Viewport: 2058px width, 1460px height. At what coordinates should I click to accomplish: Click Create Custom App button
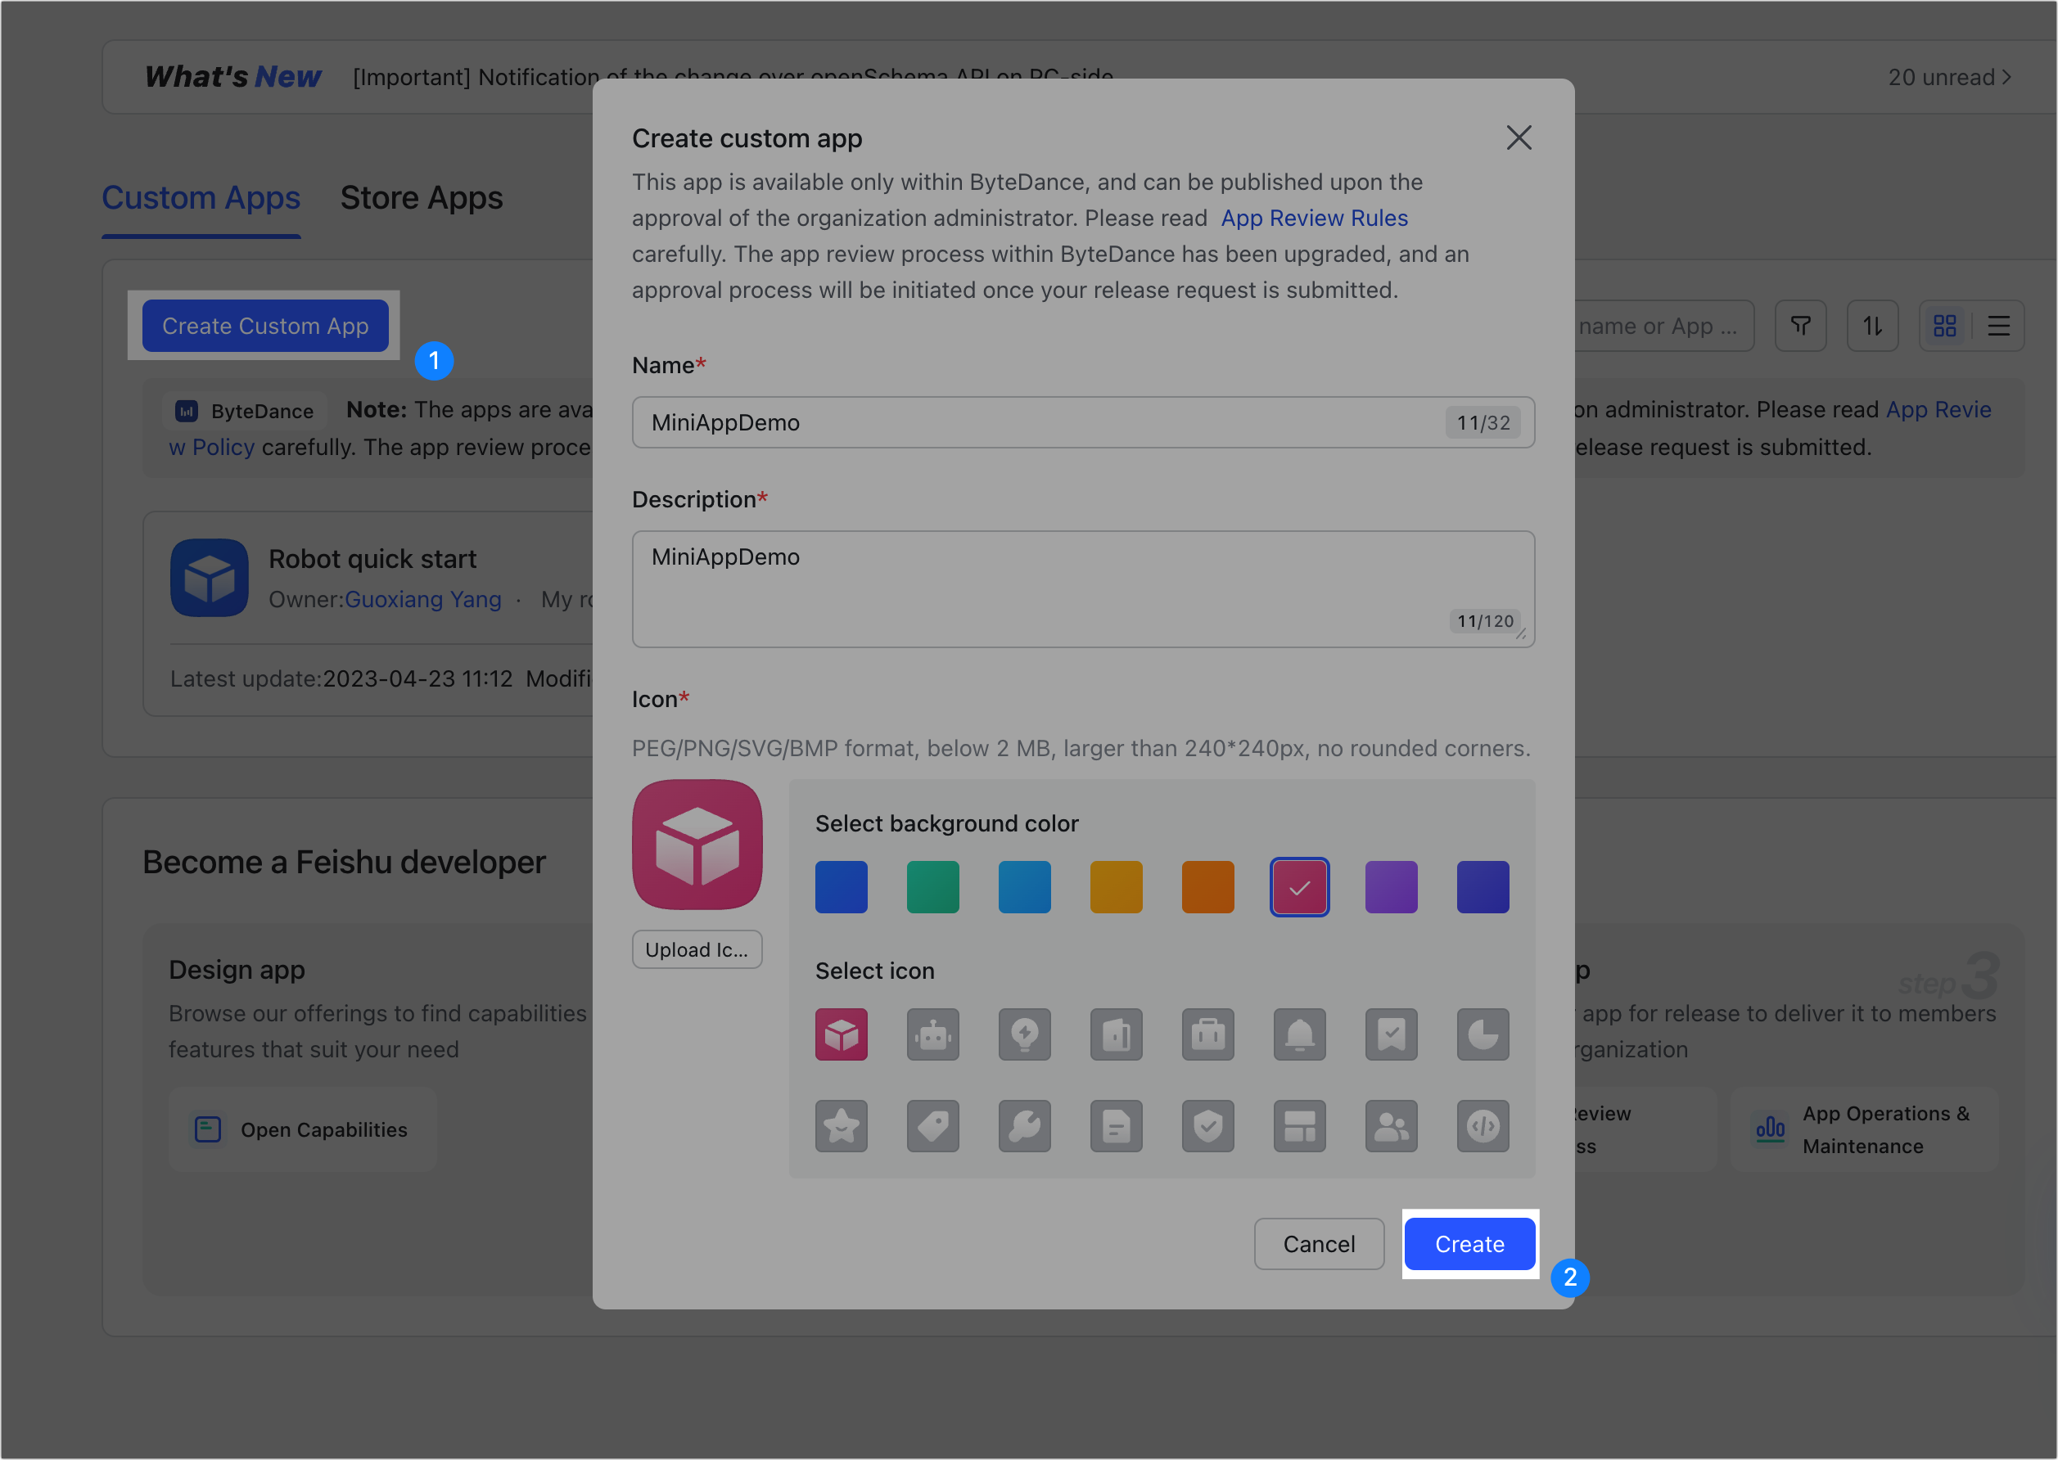[265, 326]
